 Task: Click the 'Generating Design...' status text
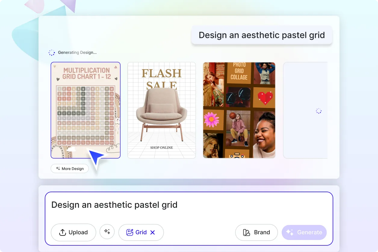[77, 53]
